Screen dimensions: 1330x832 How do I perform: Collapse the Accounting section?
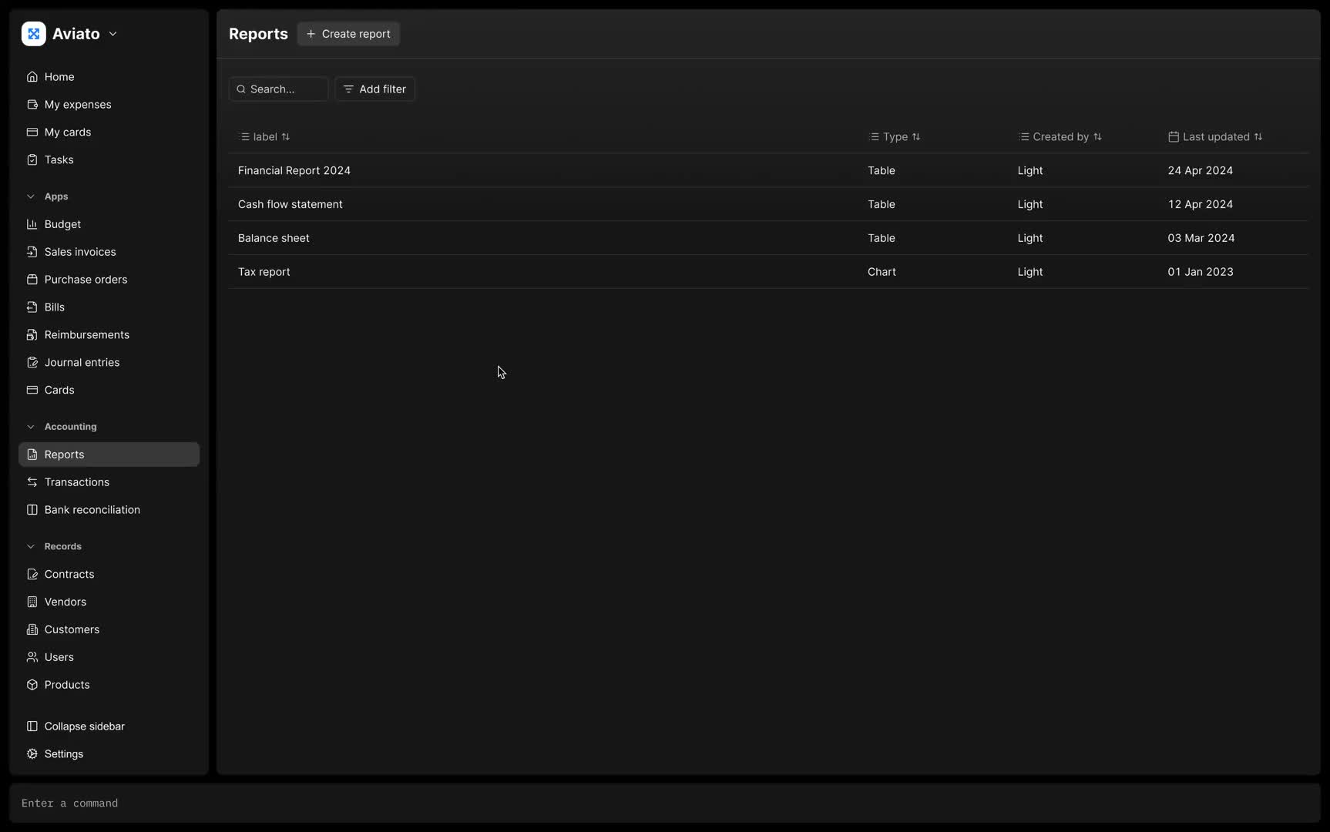31,427
